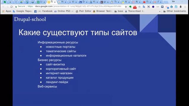This screenshot has height=106, width=189.
Task: Bookmark this page with the star icon
Action: 126,7
